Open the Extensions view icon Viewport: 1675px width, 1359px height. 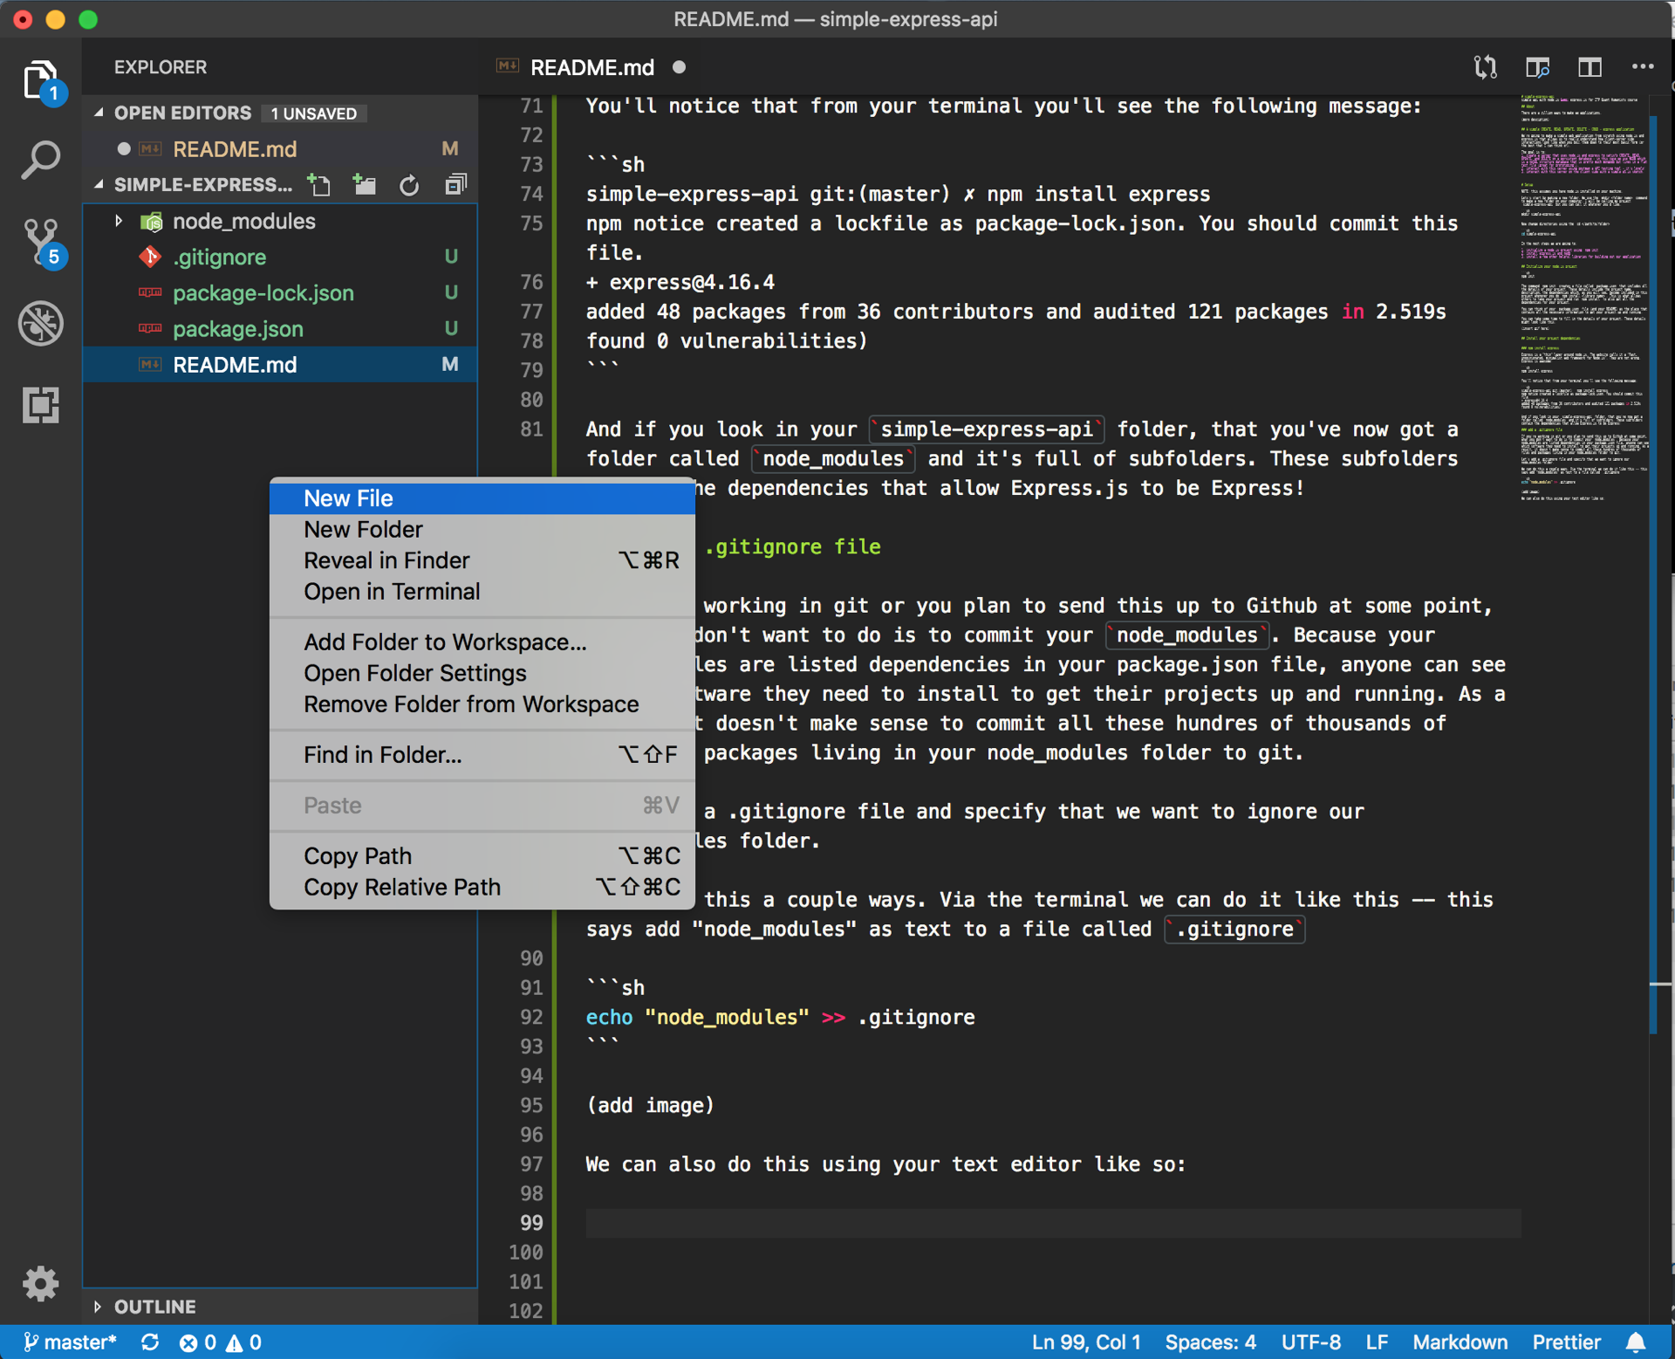(x=40, y=404)
